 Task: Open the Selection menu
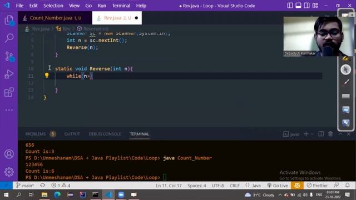click(x=53, y=6)
